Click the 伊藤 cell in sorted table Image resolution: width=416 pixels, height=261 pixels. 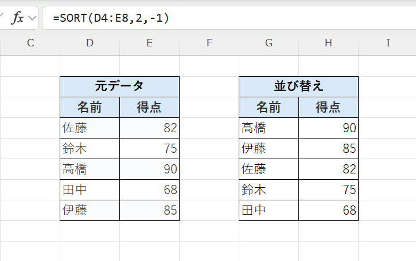(x=269, y=148)
